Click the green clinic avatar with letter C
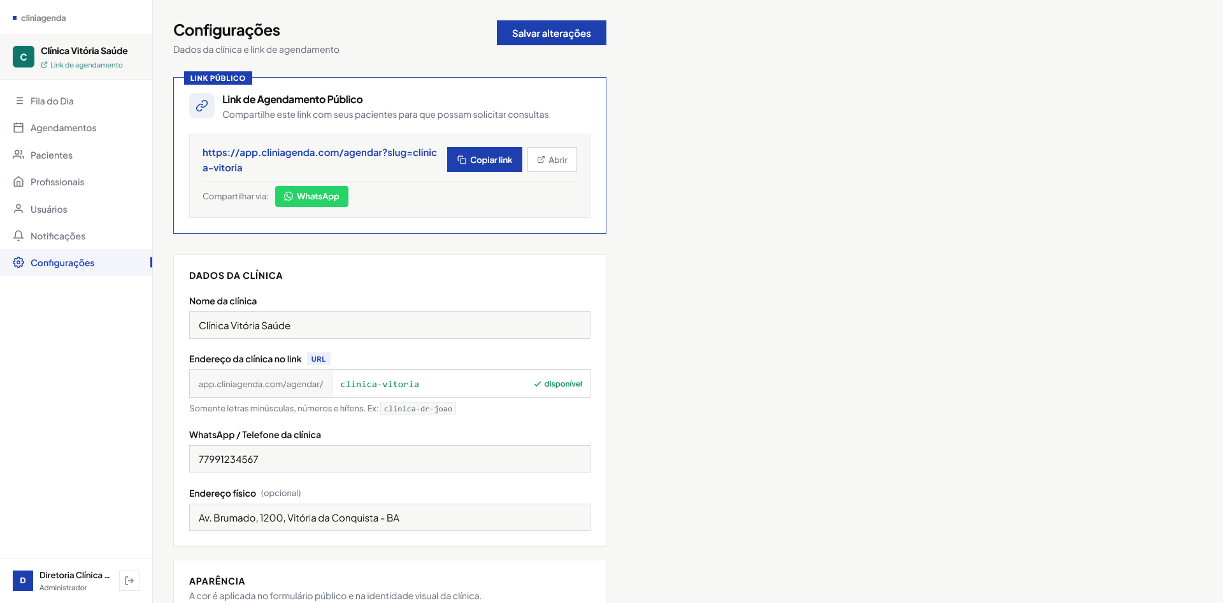The image size is (1223, 603). click(x=23, y=57)
